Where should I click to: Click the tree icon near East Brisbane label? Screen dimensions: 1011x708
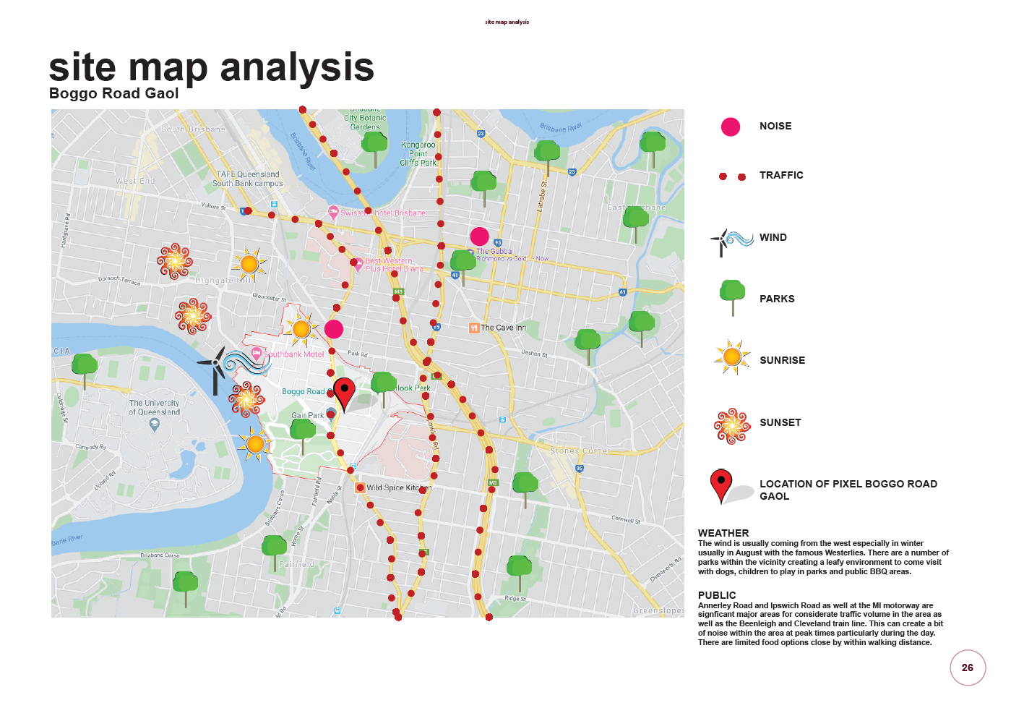(x=636, y=224)
